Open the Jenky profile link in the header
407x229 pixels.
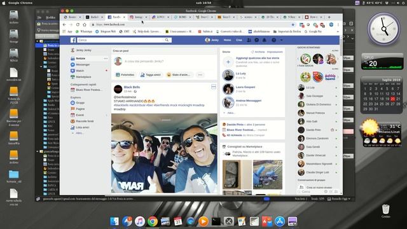(212, 40)
